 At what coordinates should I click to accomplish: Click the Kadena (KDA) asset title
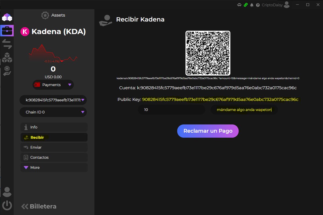click(59, 32)
